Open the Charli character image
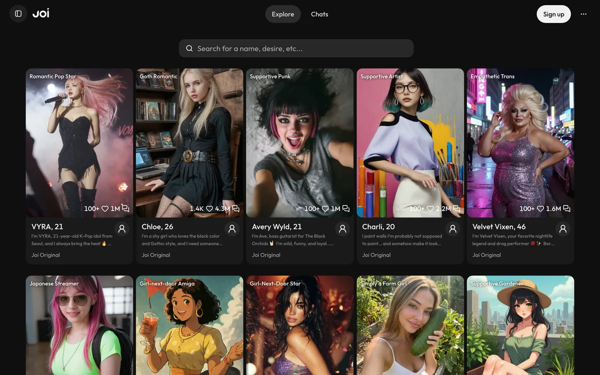The width and height of the screenshot is (600, 375). coord(410,142)
